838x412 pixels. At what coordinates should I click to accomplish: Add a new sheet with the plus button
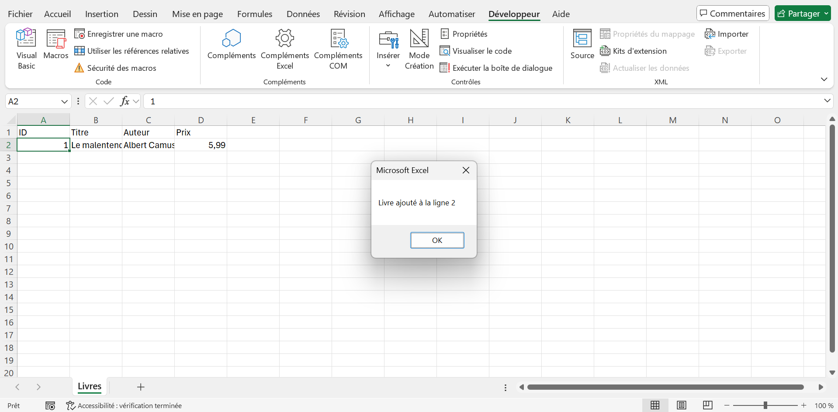click(141, 387)
